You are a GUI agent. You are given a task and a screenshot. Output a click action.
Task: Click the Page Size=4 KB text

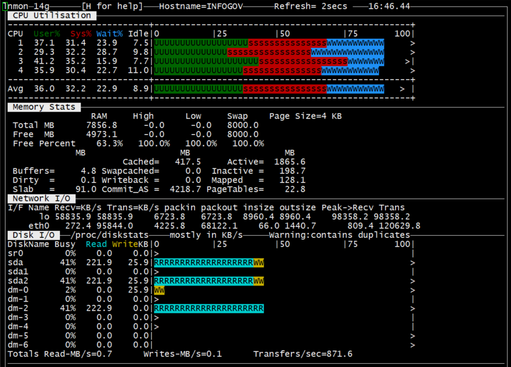click(306, 117)
